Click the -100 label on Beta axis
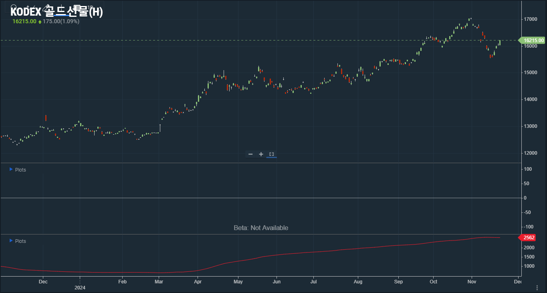 529,227
